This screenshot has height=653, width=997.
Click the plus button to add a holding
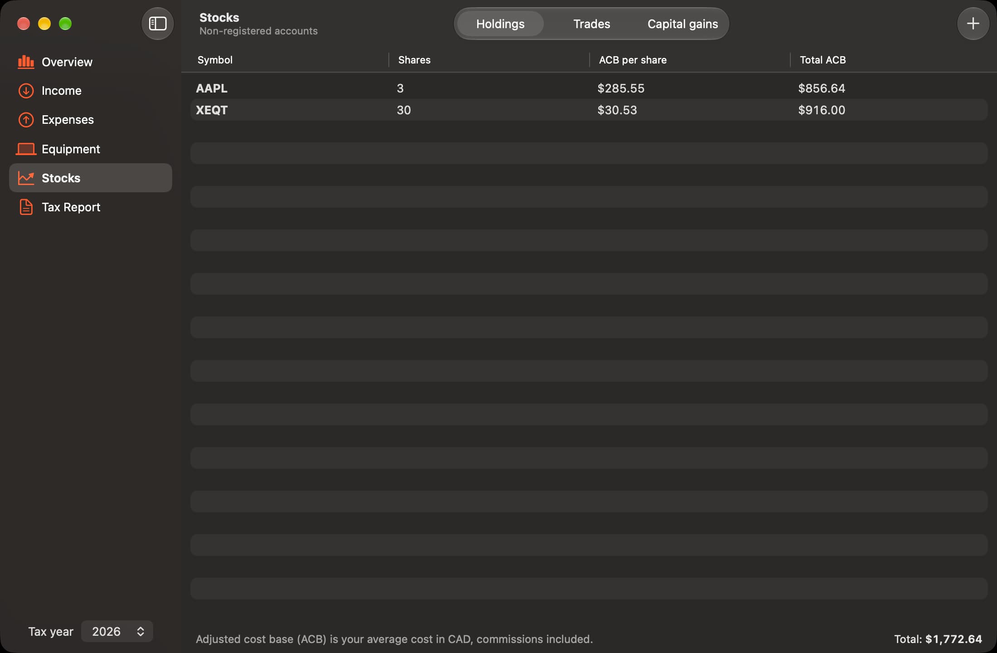(x=973, y=24)
